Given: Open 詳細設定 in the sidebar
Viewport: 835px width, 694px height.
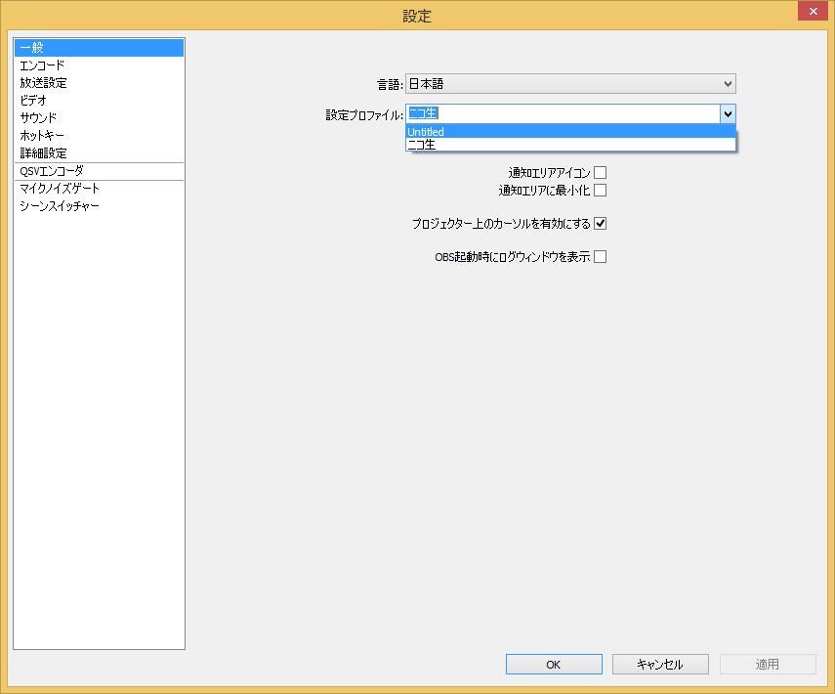Looking at the screenshot, I should [99, 153].
